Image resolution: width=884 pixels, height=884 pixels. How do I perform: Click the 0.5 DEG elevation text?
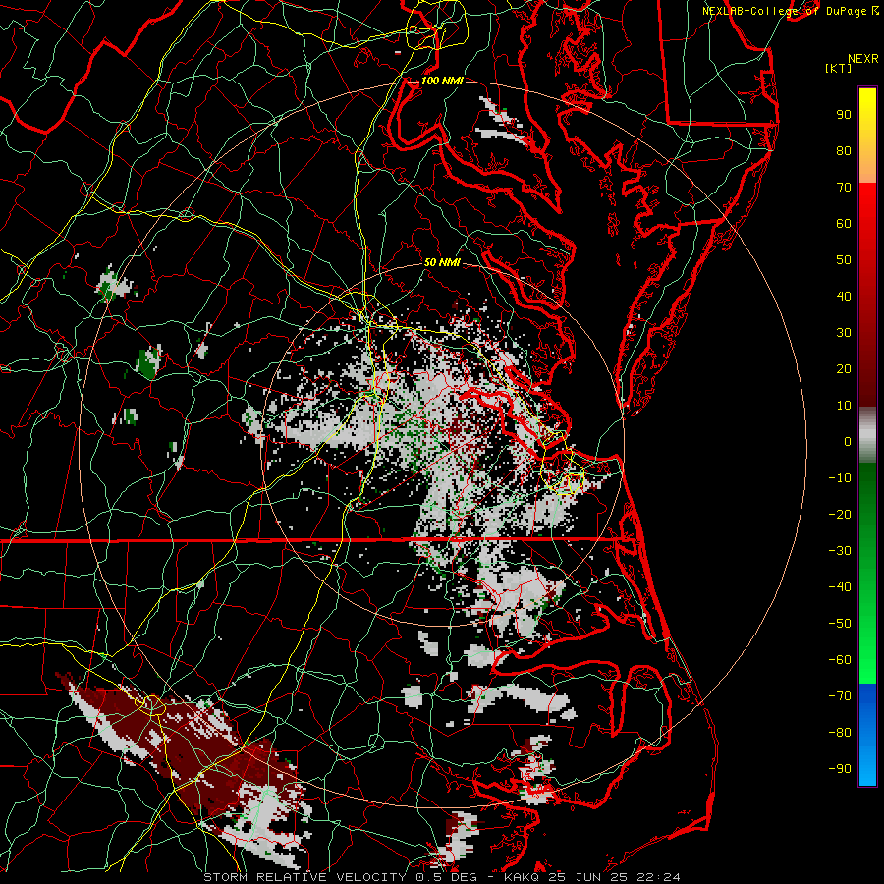click(447, 877)
